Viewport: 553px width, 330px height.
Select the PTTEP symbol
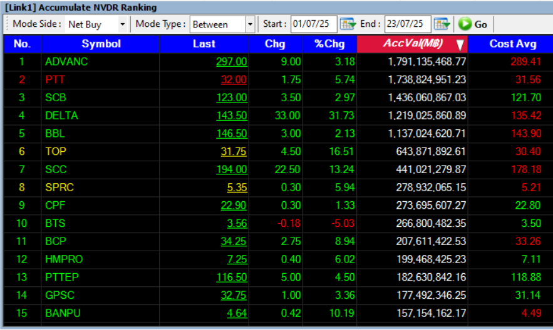pyautogui.click(x=62, y=277)
